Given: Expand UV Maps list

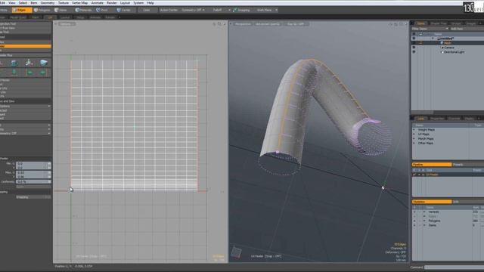Looking at the screenshot, I should coord(414,134).
